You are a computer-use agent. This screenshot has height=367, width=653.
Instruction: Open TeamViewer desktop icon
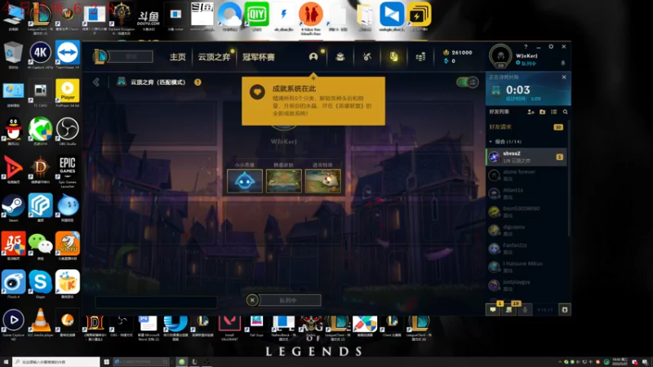[68, 55]
